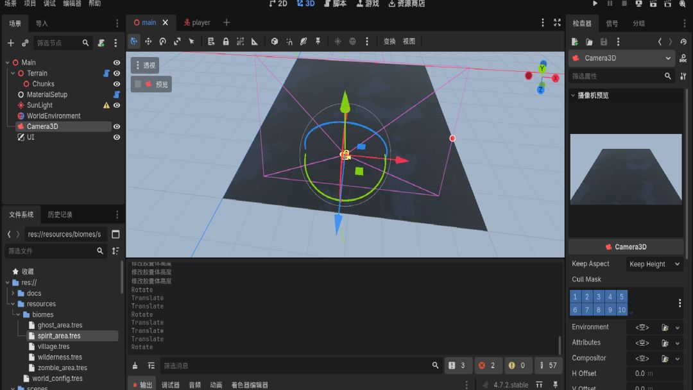
Task: Select the Rotate mode tool in viewport toolbar
Action: pos(162,41)
